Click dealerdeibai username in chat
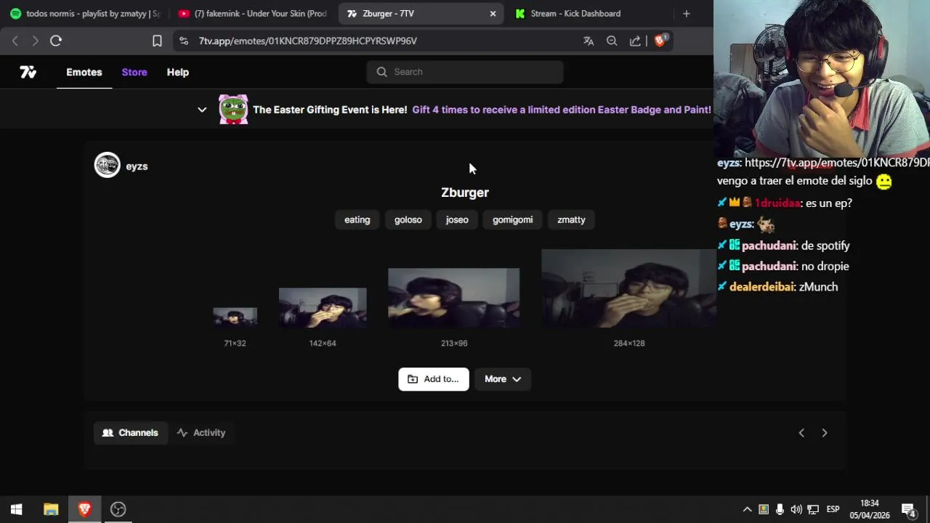 [x=762, y=287]
